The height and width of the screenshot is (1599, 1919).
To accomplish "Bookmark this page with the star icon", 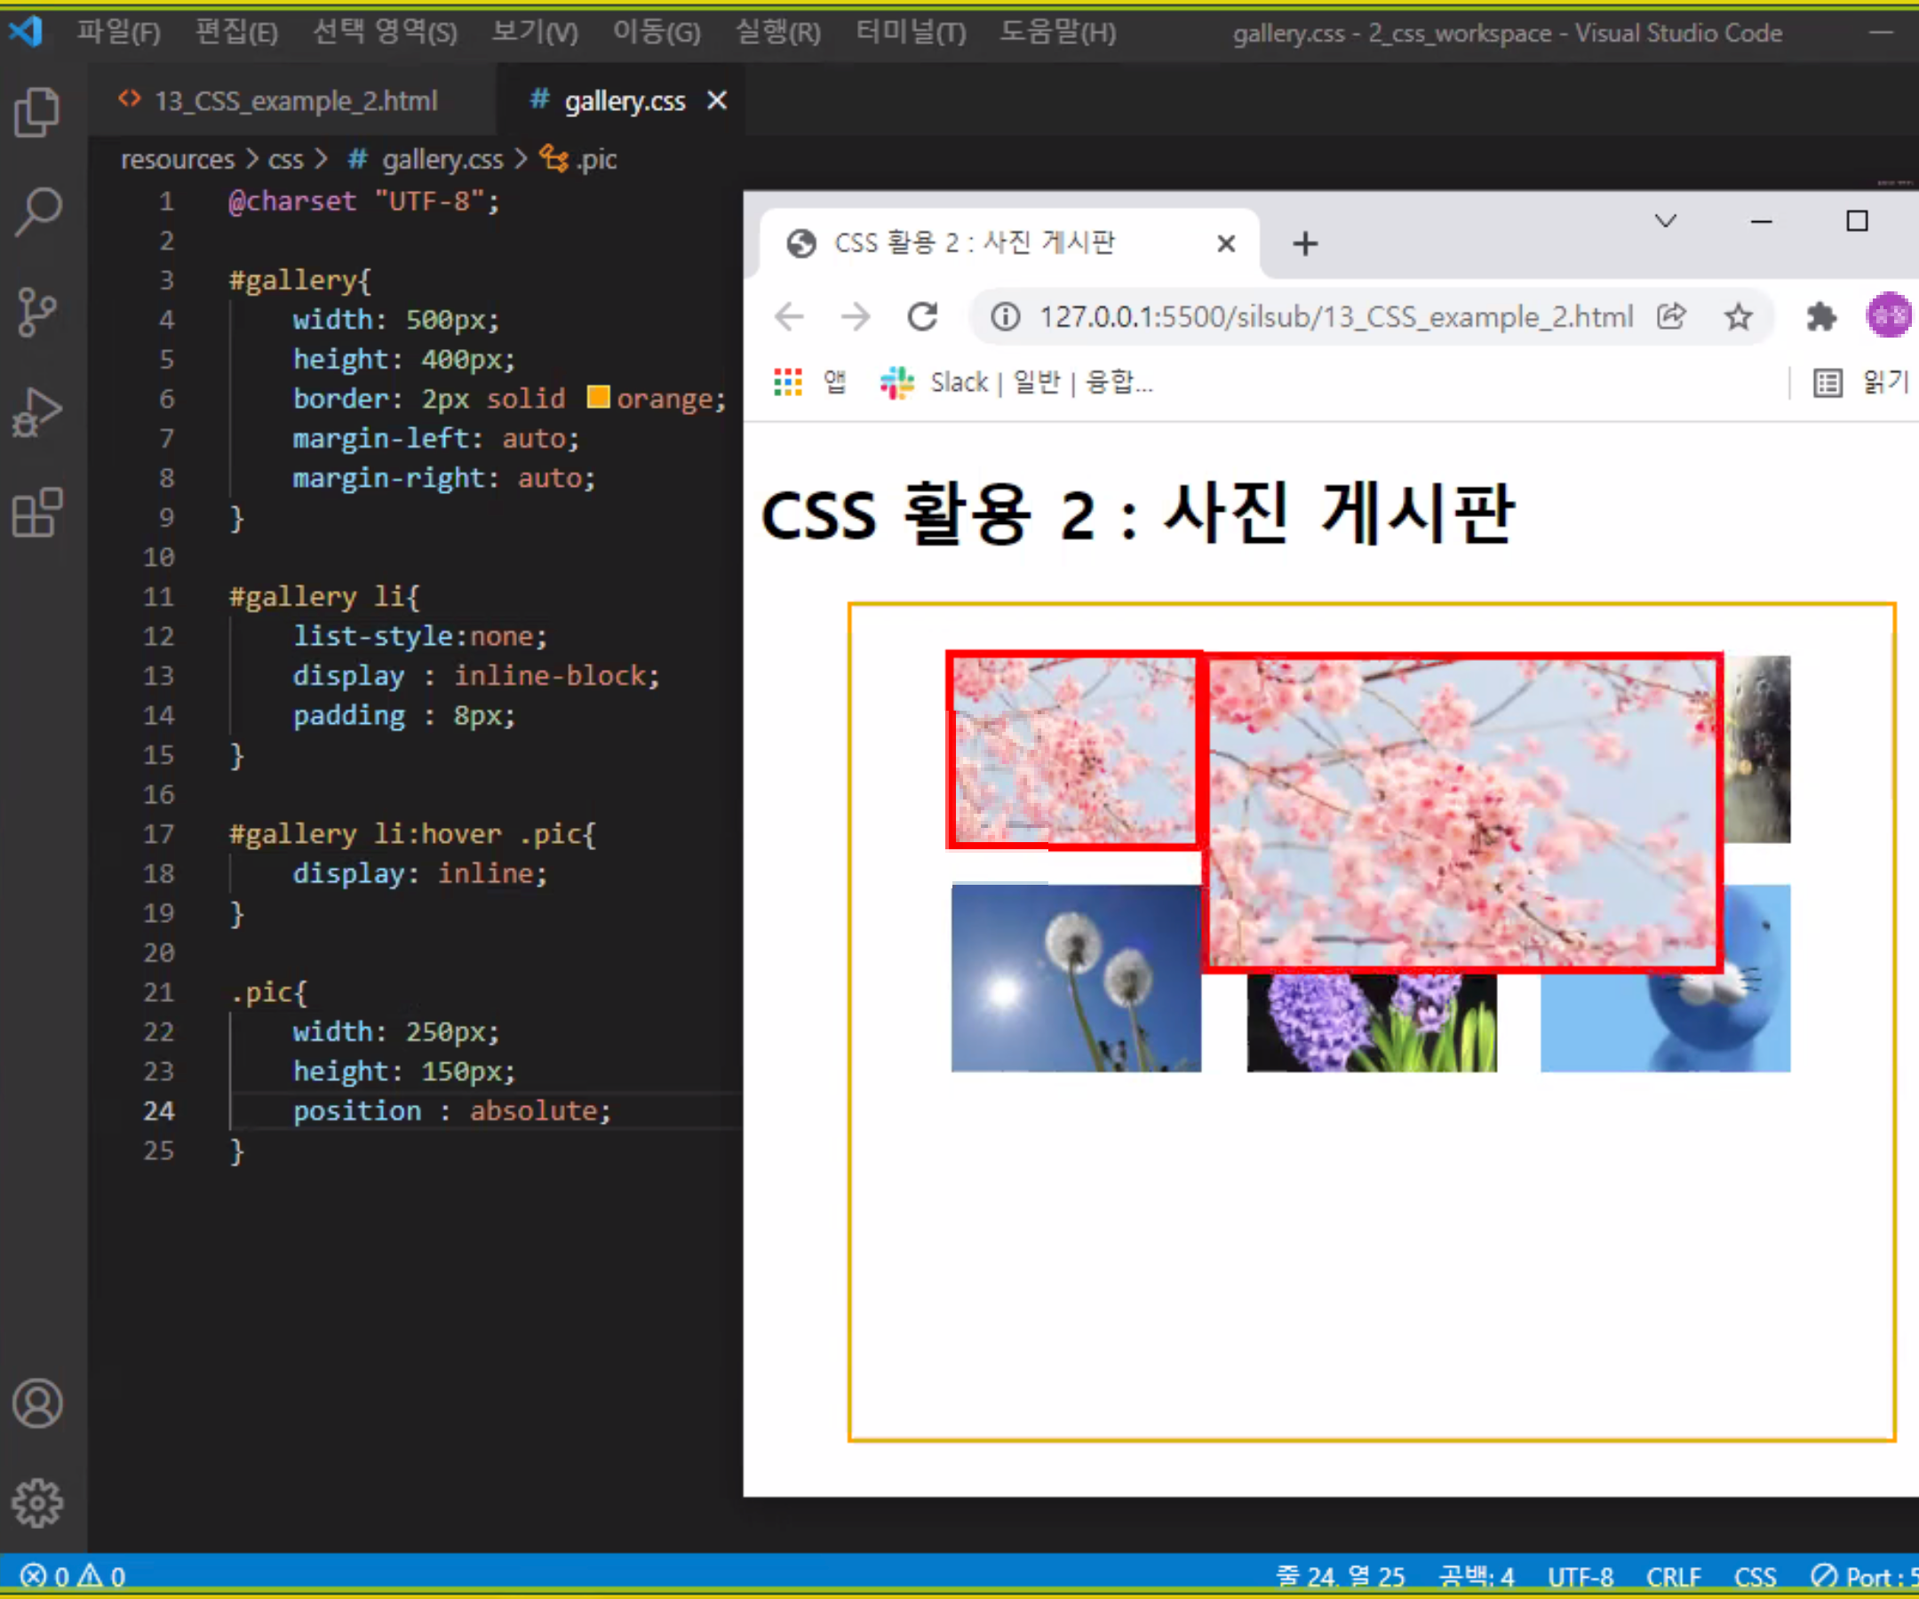I will [x=1737, y=317].
